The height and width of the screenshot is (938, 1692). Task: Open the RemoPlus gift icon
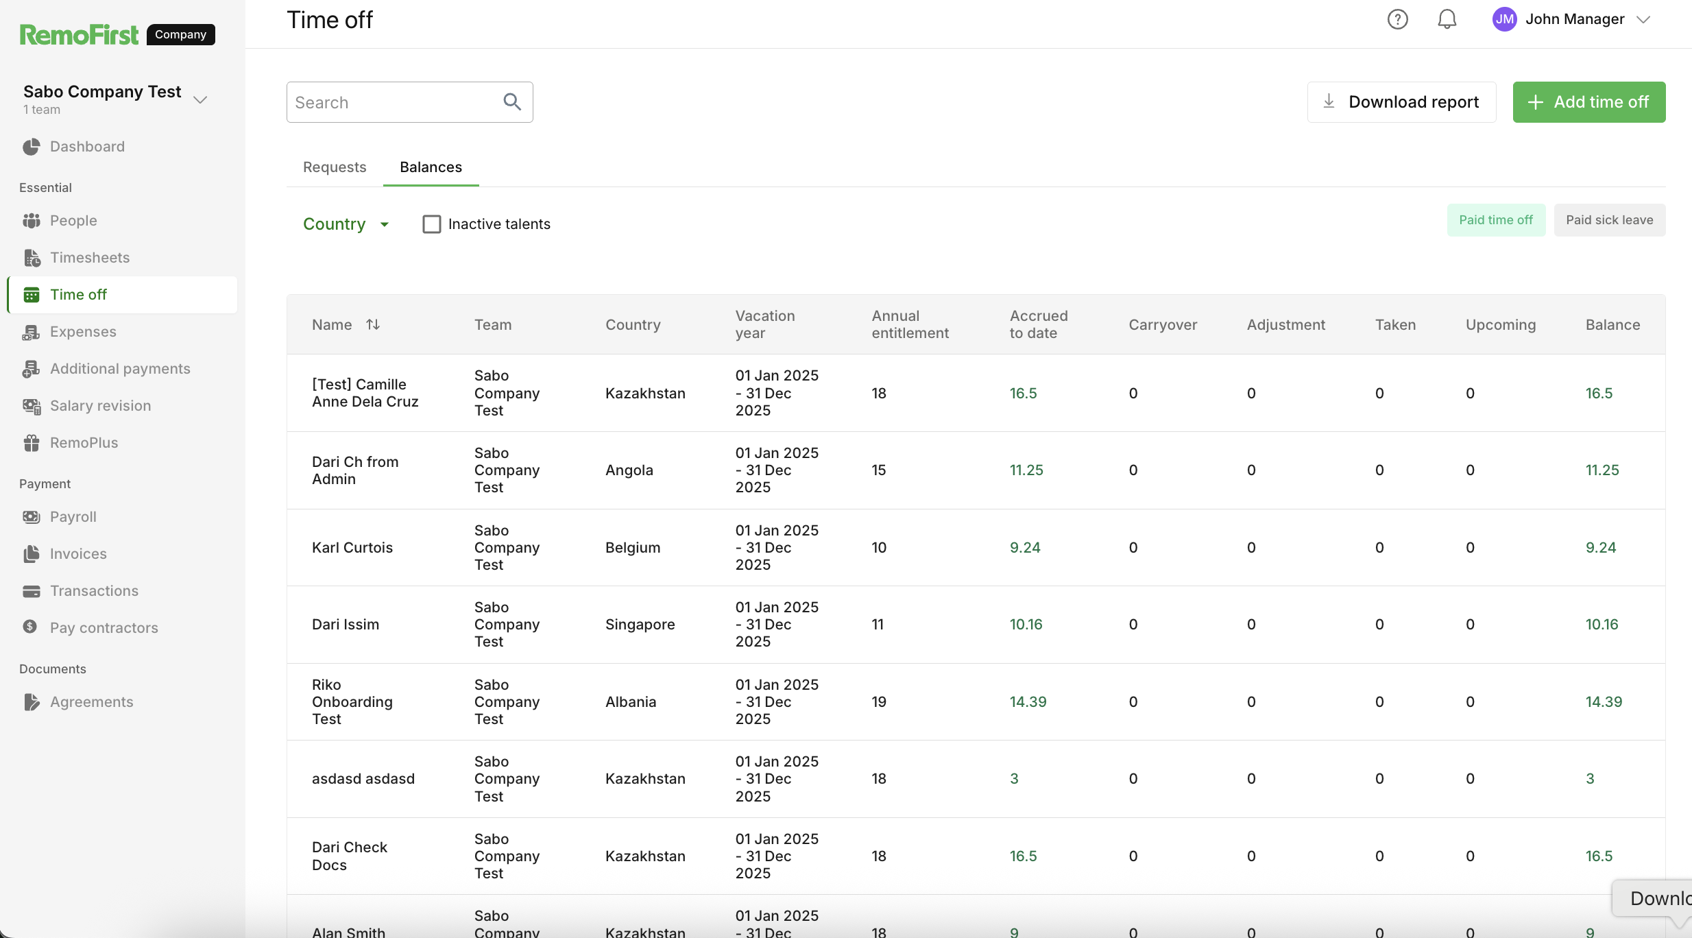coord(32,443)
